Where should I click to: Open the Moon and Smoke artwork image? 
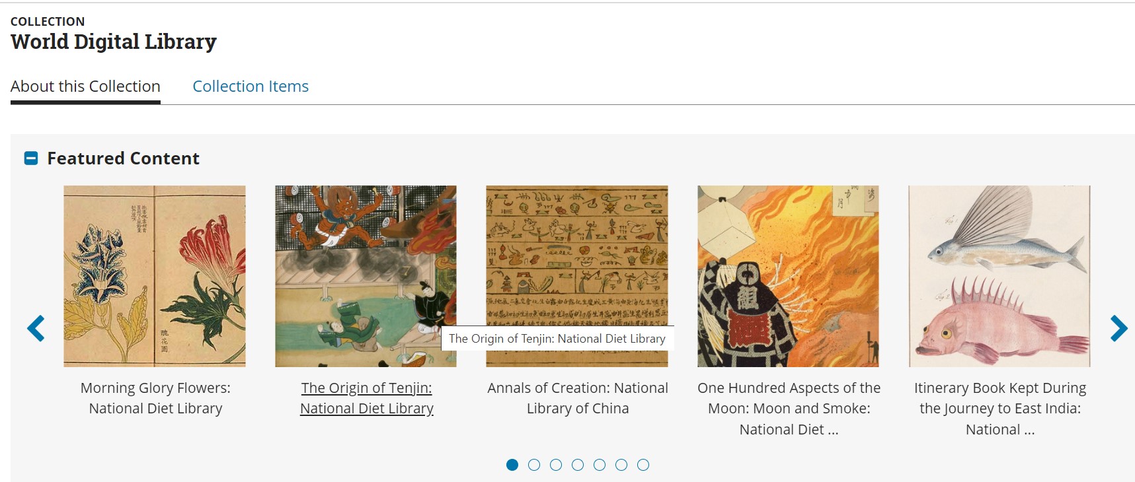[788, 276]
